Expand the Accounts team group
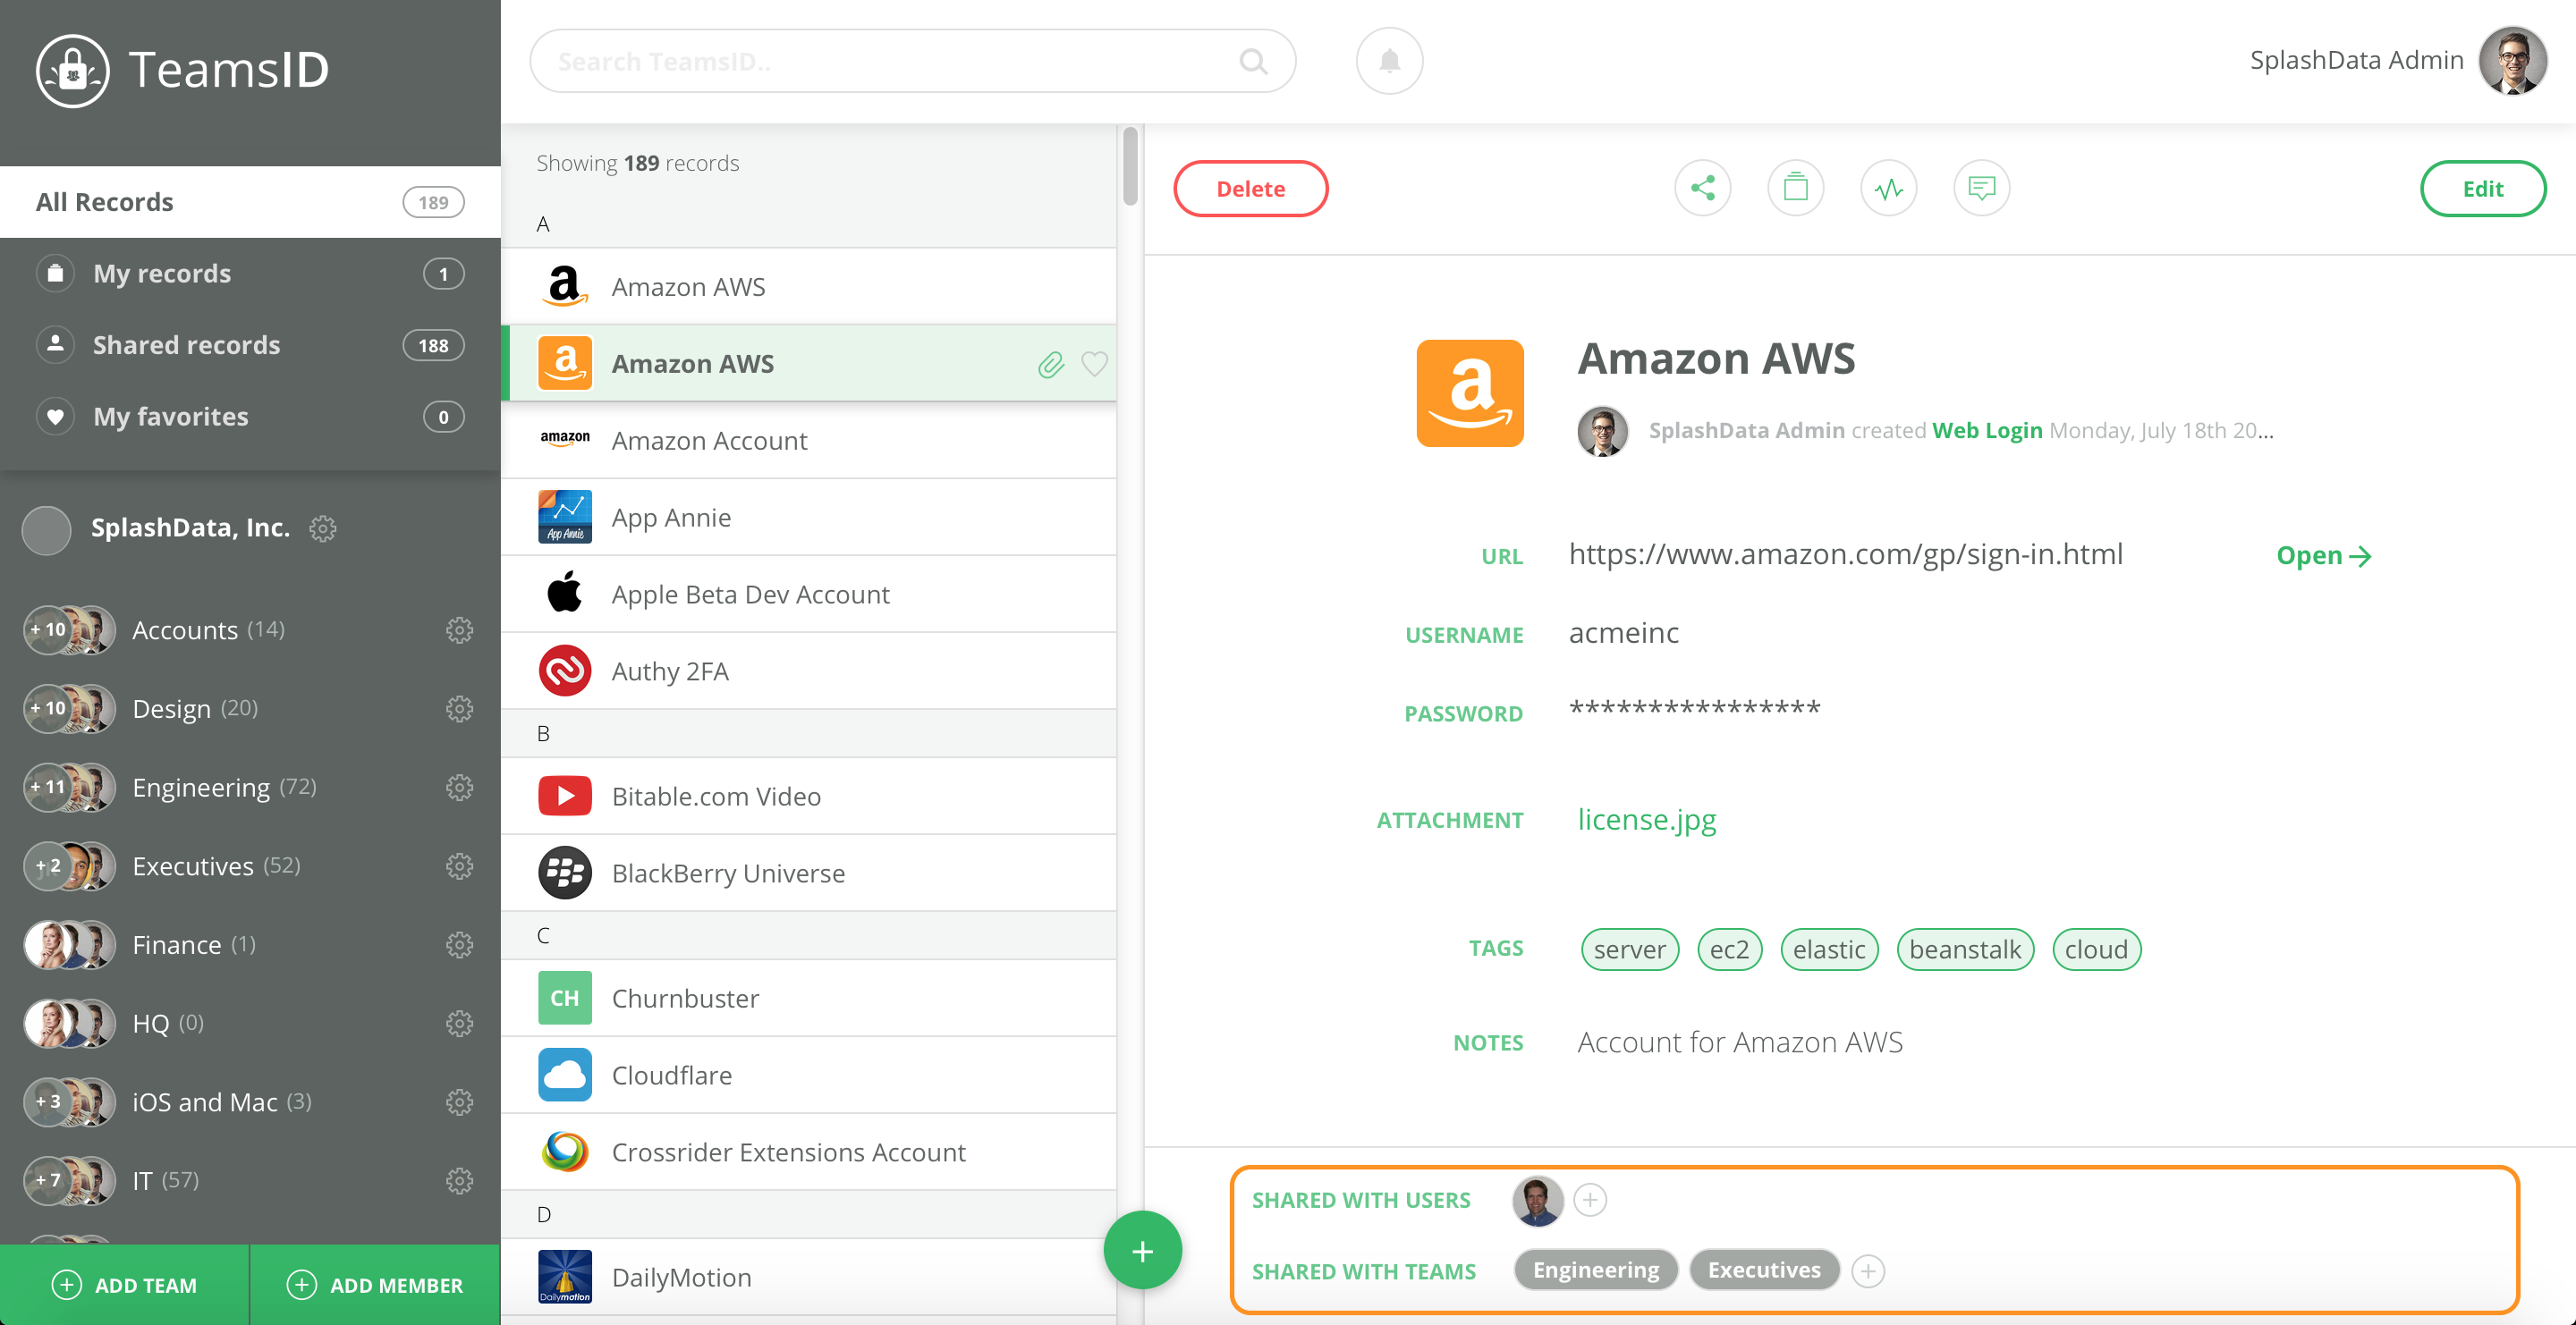The image size is (2576, 1325). point(185,629)
